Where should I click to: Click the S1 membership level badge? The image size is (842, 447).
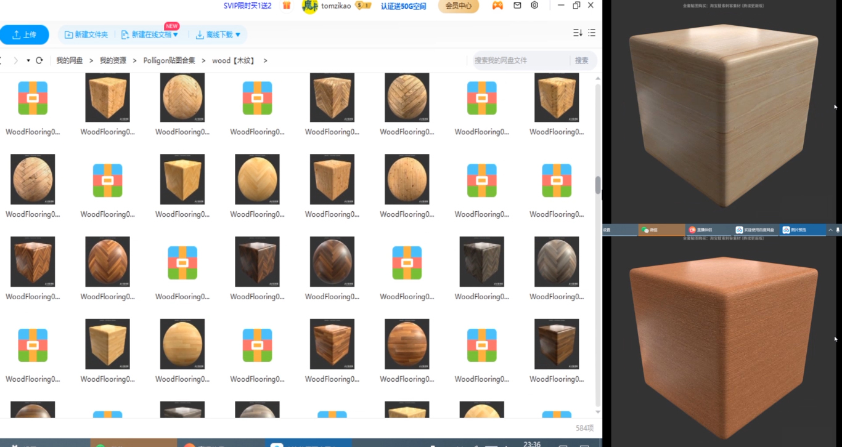click(364, 6)
